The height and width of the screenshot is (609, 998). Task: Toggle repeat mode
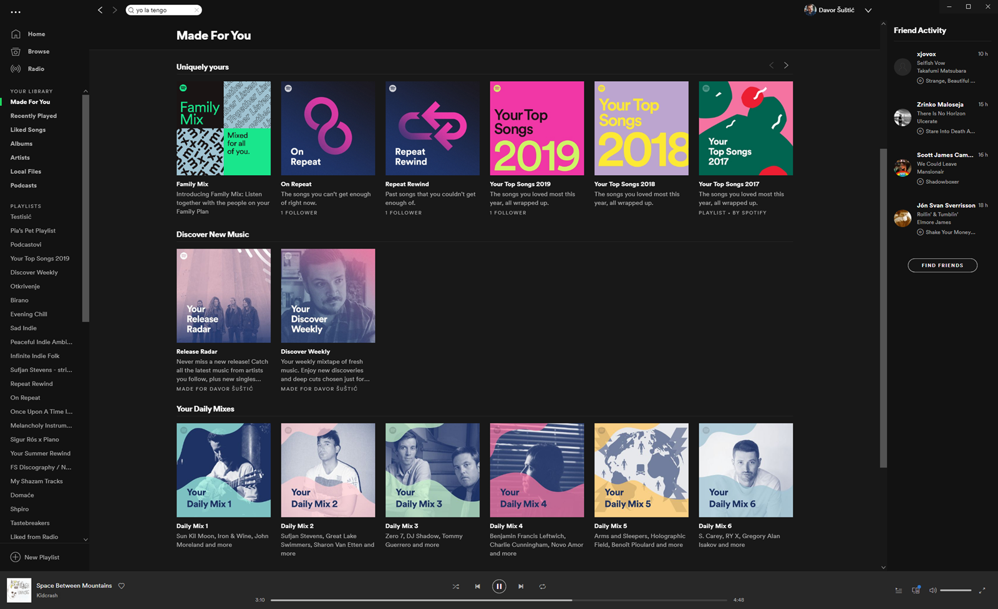[x=543, y=587]
